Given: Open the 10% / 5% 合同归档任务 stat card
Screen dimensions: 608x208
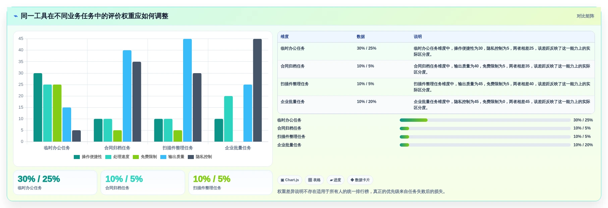Looking at the screenshot, I should coord(143,183).
